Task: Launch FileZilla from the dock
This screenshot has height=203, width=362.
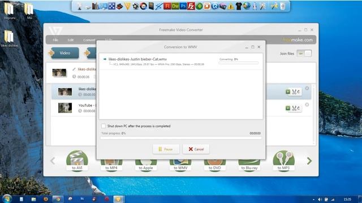Action: click(x=191, y=6)
